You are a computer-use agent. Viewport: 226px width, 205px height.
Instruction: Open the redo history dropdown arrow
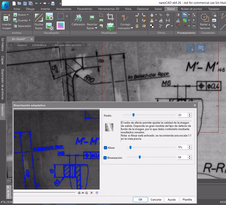[x=49, y=3]
